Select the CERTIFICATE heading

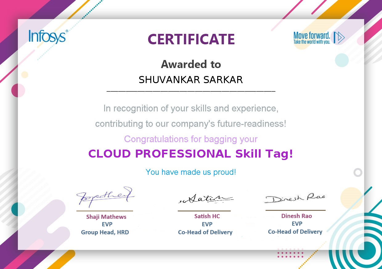tap(191, 39)
